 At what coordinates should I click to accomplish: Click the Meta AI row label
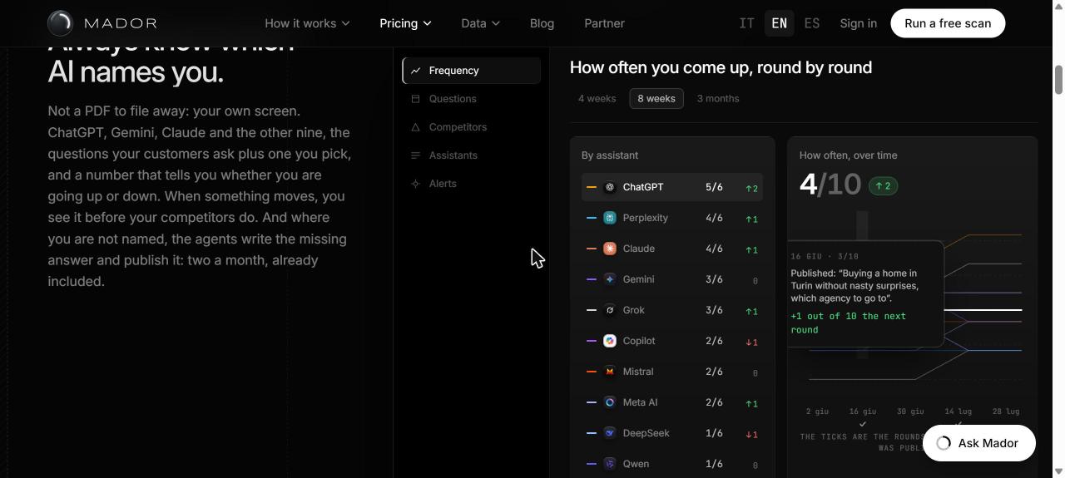pos(640,402)
